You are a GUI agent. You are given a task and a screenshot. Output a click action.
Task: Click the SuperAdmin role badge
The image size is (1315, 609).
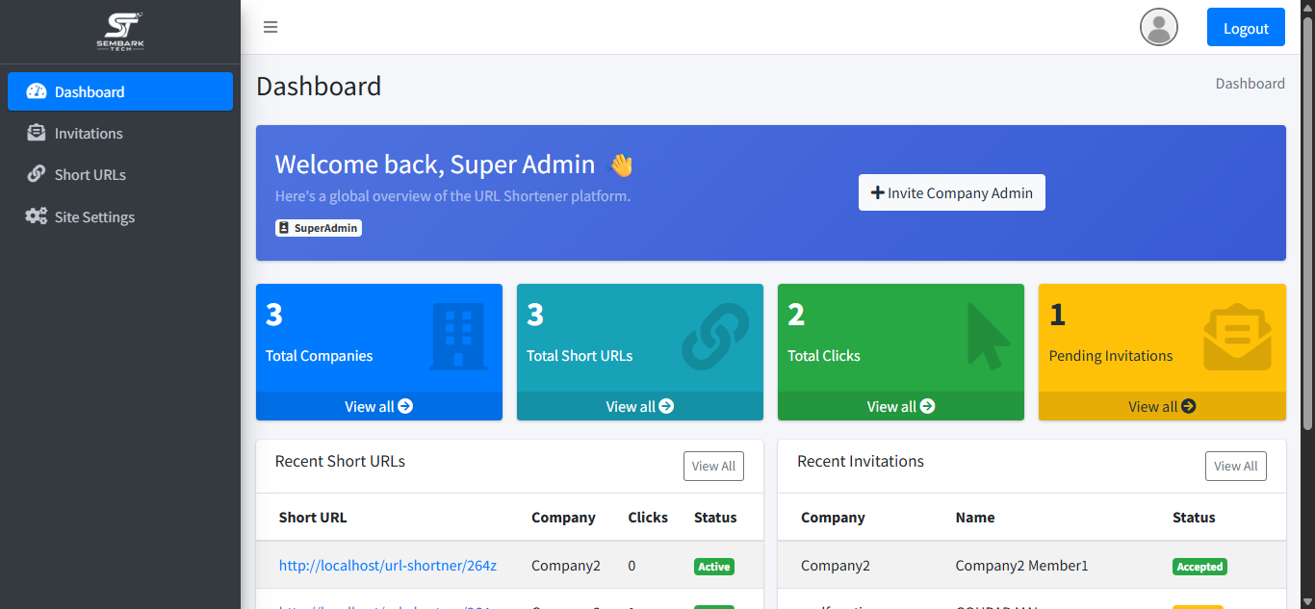click(x=319, y=228)
